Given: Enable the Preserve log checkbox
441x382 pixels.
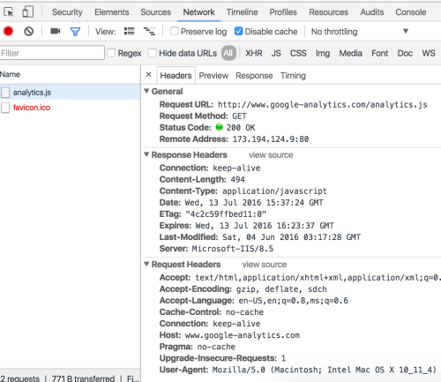Looking at the screenshot, I should coord(175,31).
